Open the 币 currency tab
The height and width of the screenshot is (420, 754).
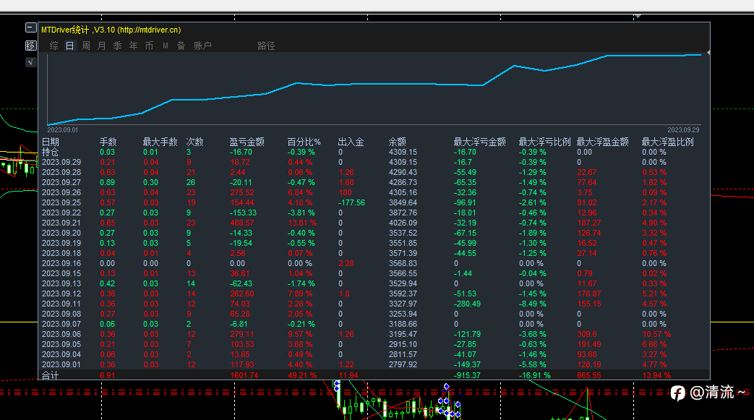[x=149, y=46]
